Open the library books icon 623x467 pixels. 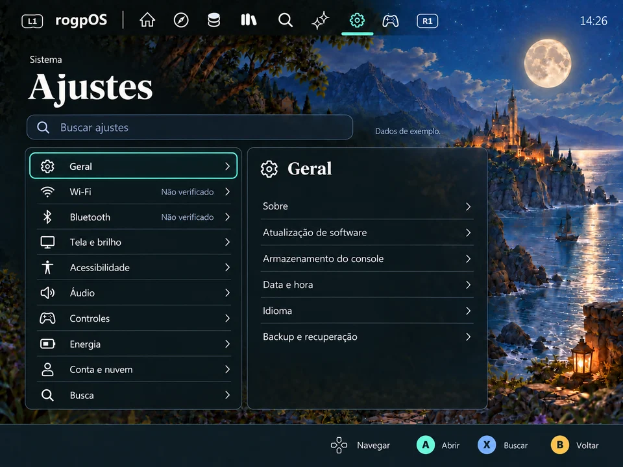coord(249,20)
